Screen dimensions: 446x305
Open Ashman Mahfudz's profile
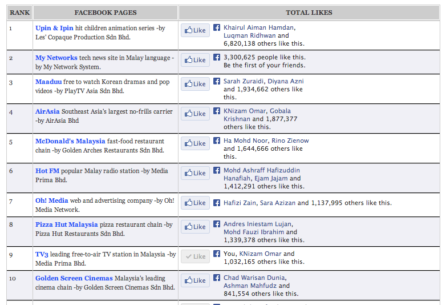point(250,286)
